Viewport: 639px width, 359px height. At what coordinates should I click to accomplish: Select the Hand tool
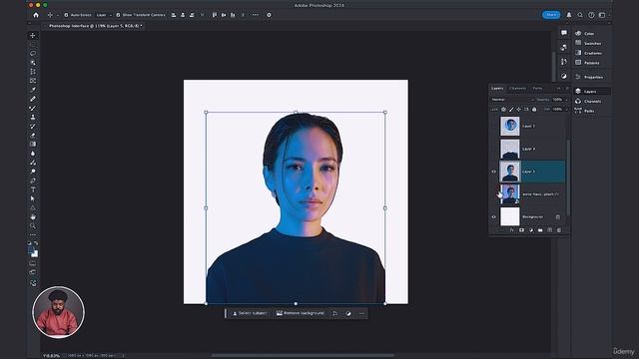tap(33, 216)
